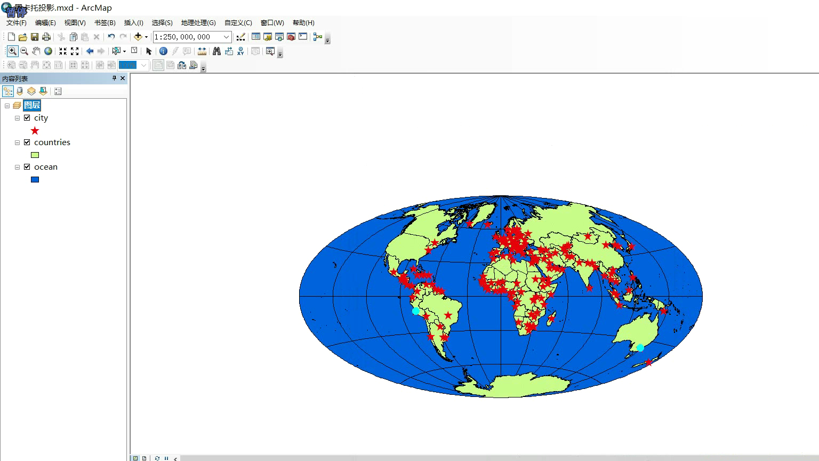Open the Go To XY tool
This screenshot has width=819, height=461.
[x=240, y=51]
